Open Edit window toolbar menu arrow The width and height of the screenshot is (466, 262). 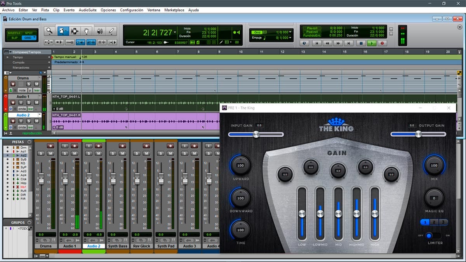[x=460, y=27]
